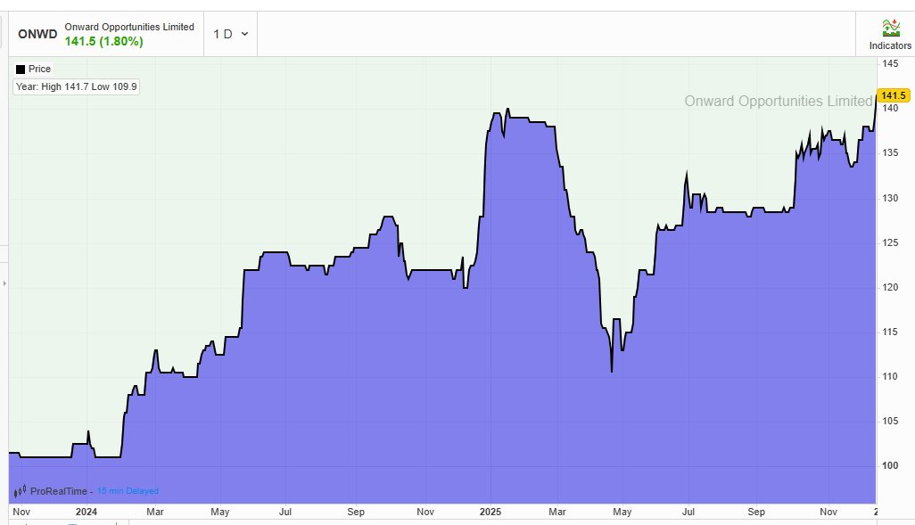Click the yellow 141.5 current price label
Image resolution: width=915 pixels, height=525 pixels.
pos(894,95)
